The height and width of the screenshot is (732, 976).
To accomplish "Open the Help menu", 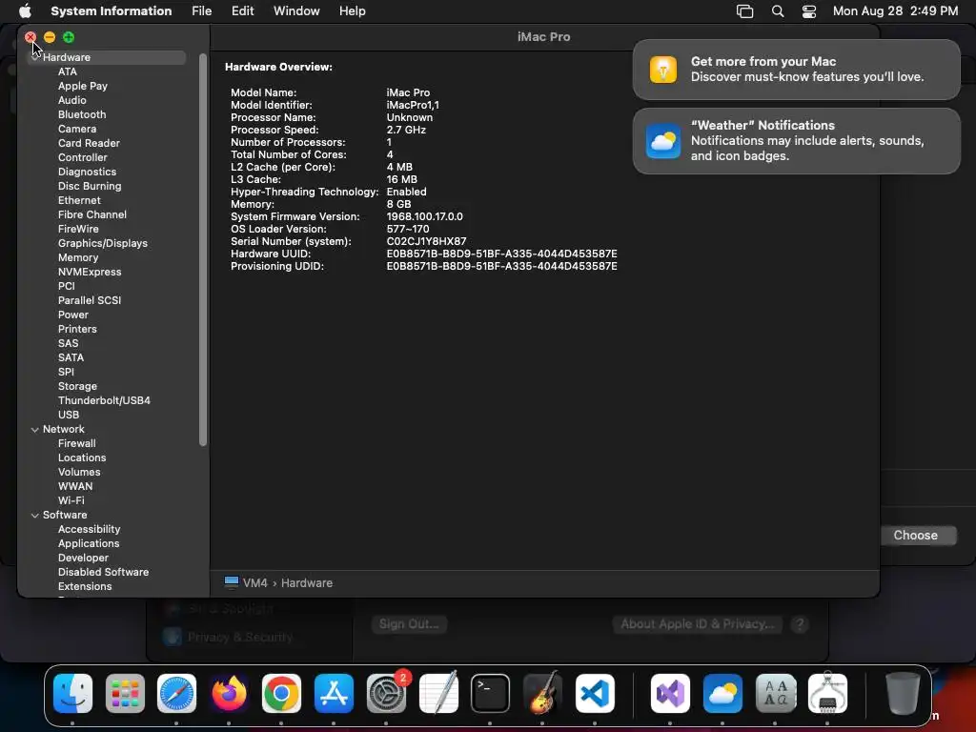I will coord(353,10).
